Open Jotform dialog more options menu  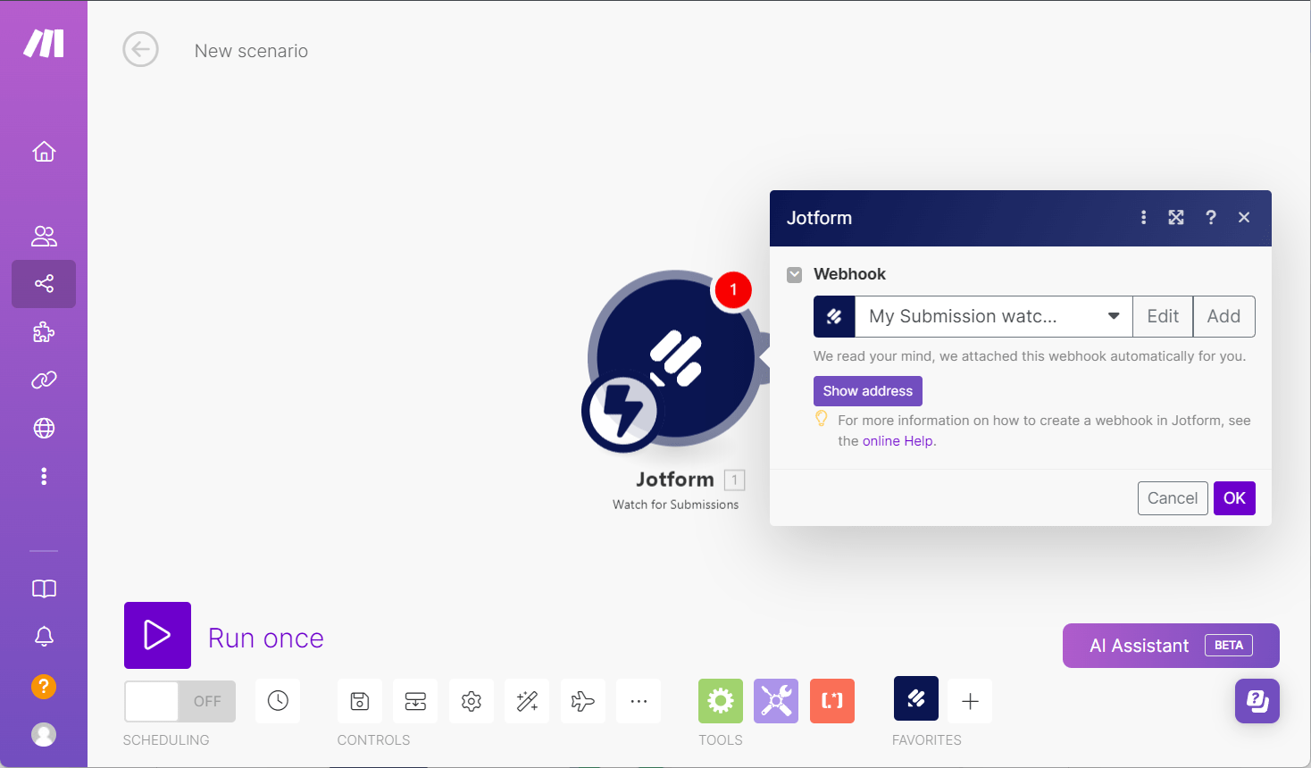(x=1143, y=217)
